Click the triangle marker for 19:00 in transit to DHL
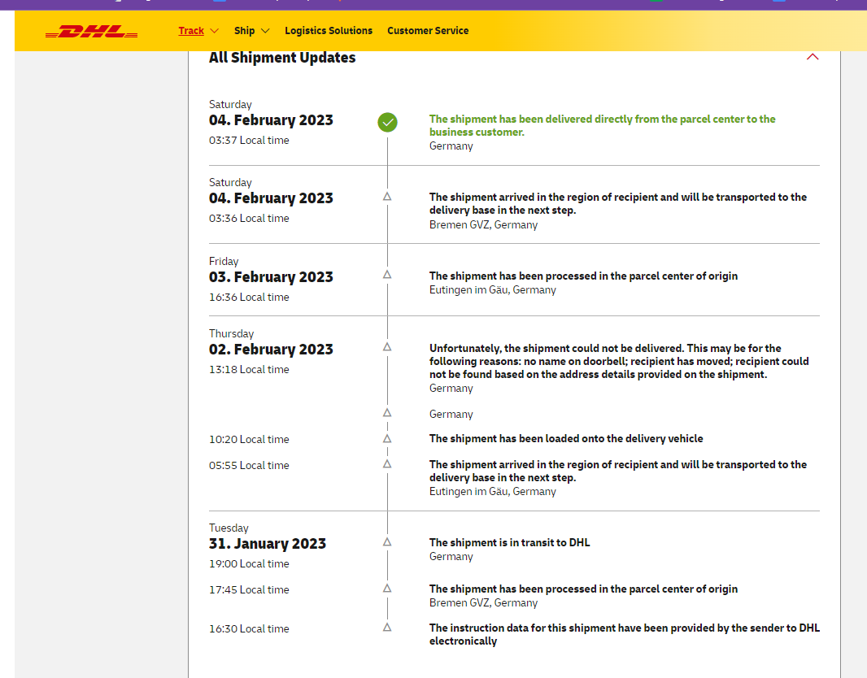The image size is (867, 678). point(387,542)
